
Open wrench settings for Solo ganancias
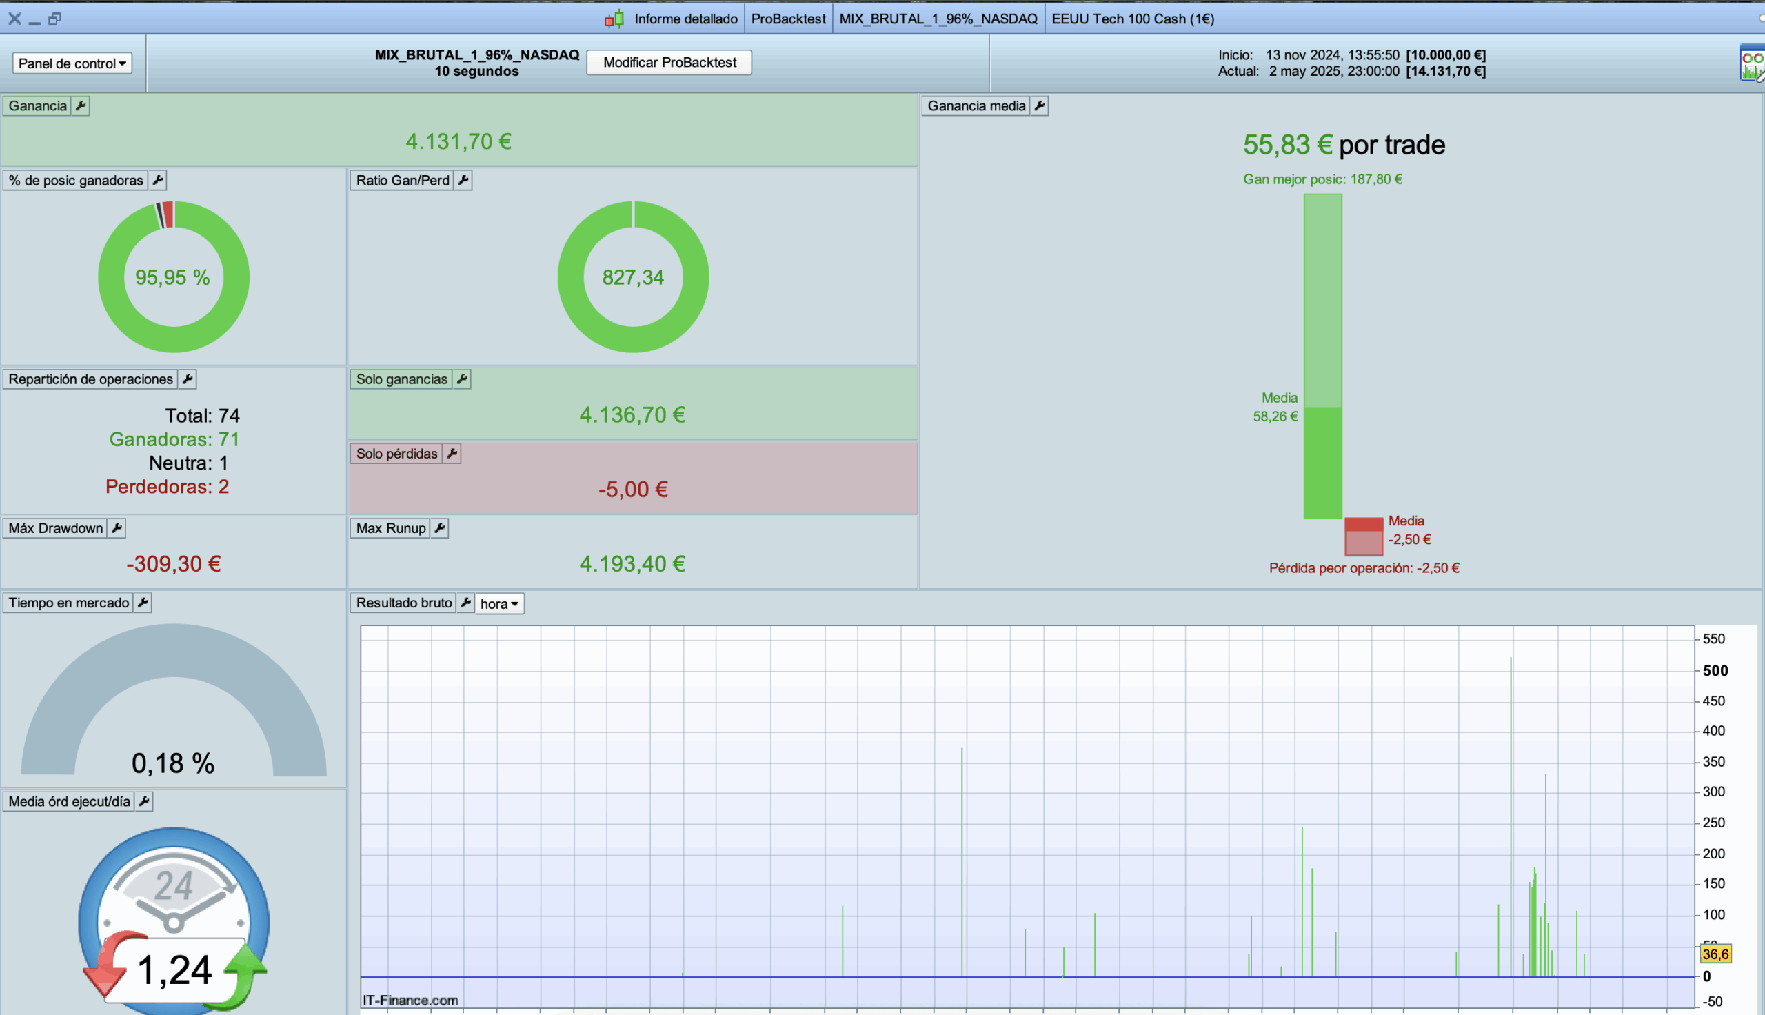462,379
